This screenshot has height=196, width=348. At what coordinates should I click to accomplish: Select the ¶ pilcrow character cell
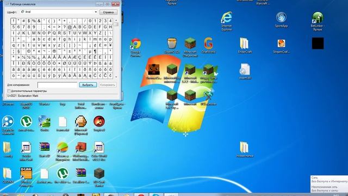pyautogui.click(x=95, y=51)
